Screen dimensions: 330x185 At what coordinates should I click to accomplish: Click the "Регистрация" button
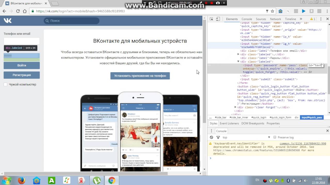tap(22, 75)
